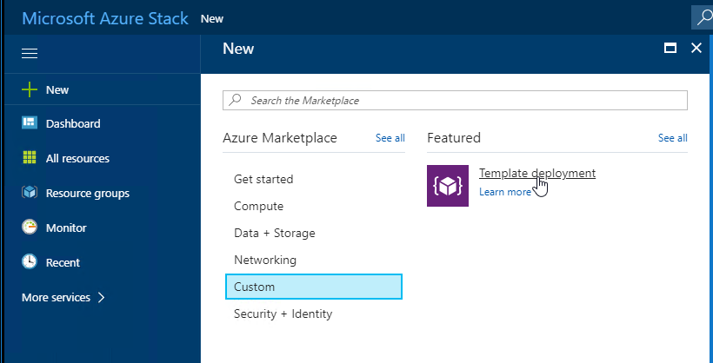This screenshot has height=363, width=713.
Task: Open Security + Identity category
Action: pyautogui.click(x=283, y=313)
